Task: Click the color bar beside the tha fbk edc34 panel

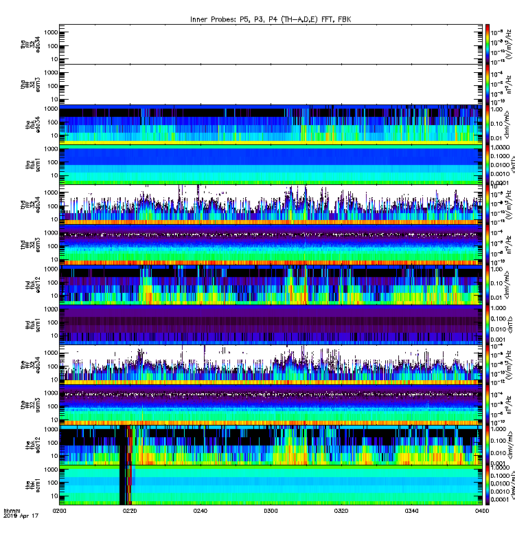Action: tap(488, 124)
